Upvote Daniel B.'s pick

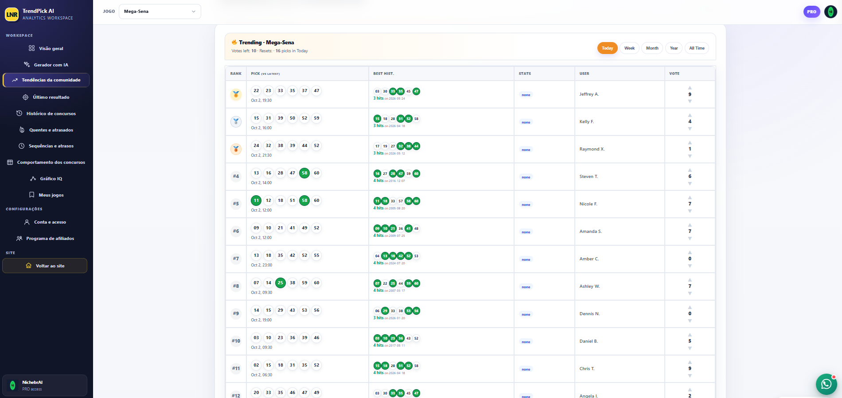coord(690,335)
